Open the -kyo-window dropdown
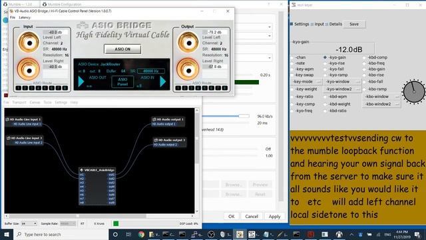The image size is (426, 240). click(x=342, y=81)
